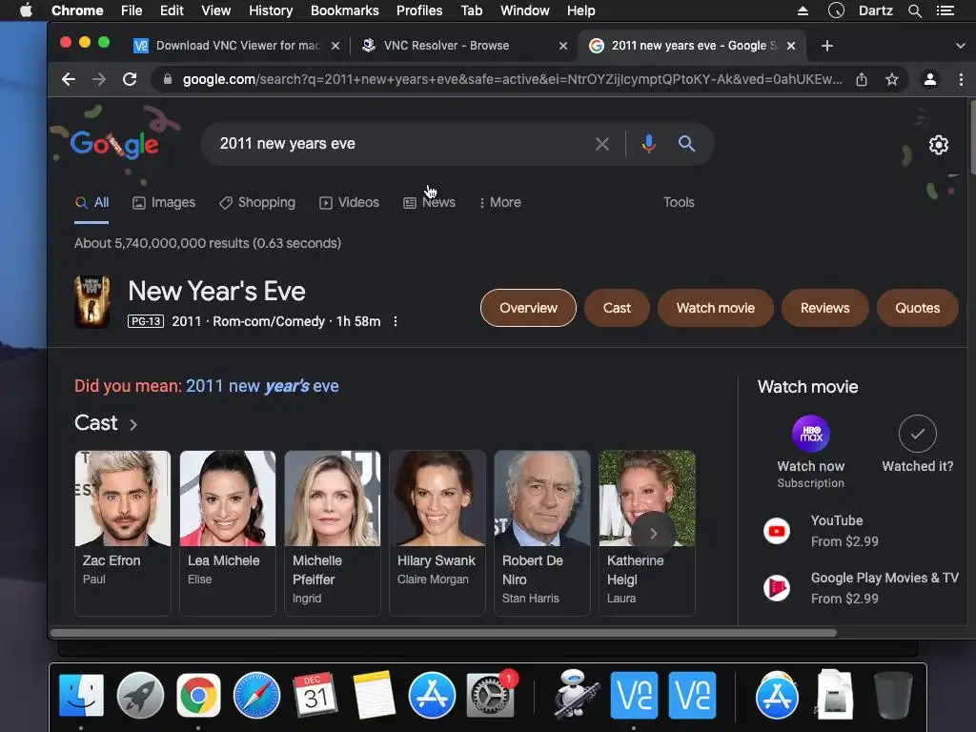976x732 pixels.
Task: Select the Quotes pill button
Action: coord(918,308)
